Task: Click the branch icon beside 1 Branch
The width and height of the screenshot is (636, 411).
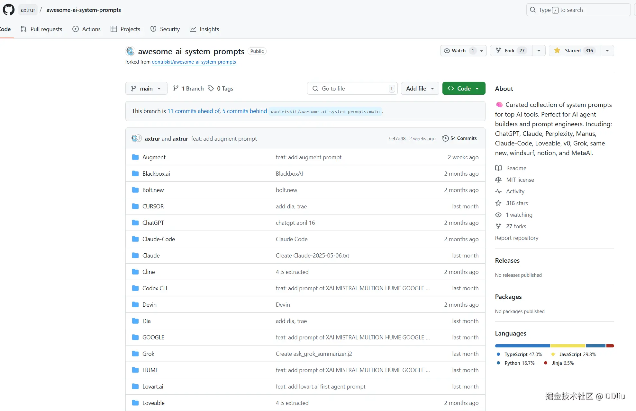Action: tap(176, 89)
